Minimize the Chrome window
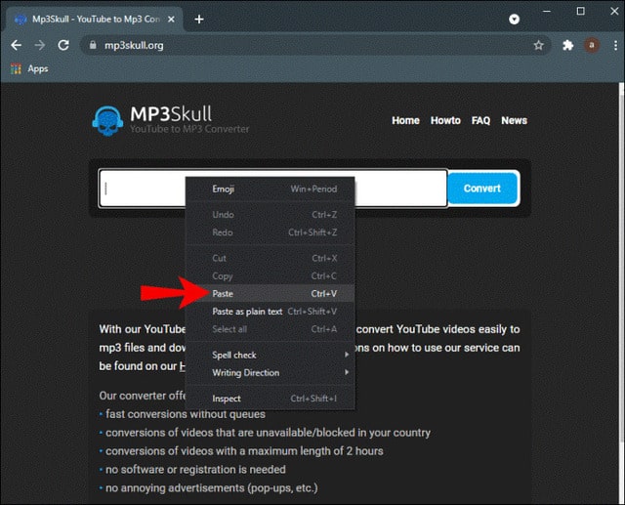This screenshot has width=625, height=505. (547, 12)
